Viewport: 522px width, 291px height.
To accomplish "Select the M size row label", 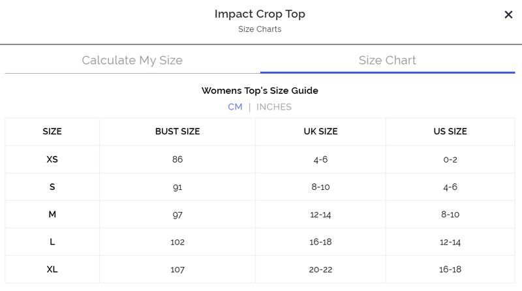I will coord(52,214).
